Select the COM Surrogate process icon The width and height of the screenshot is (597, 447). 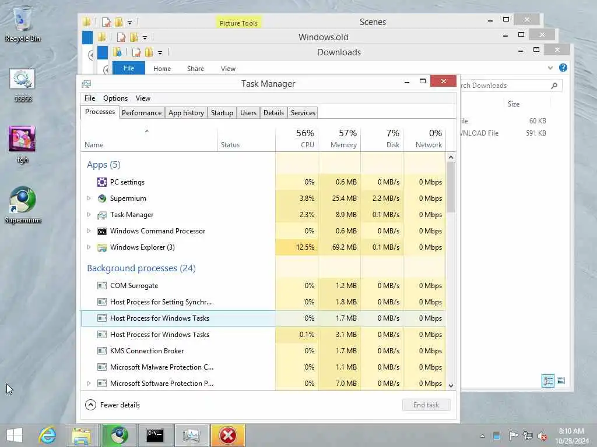pyautogui.click(x=101, y=285)
